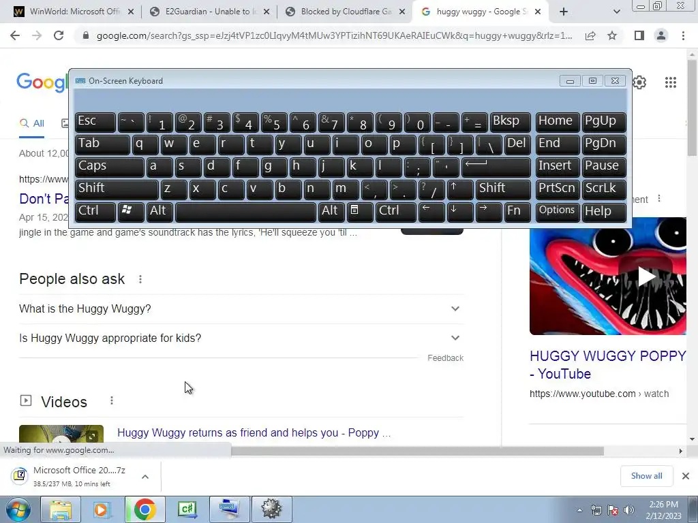Switch to Chrome in the taskbar
This screenshot has width=698, height=523.
click(x=145, y=509)
